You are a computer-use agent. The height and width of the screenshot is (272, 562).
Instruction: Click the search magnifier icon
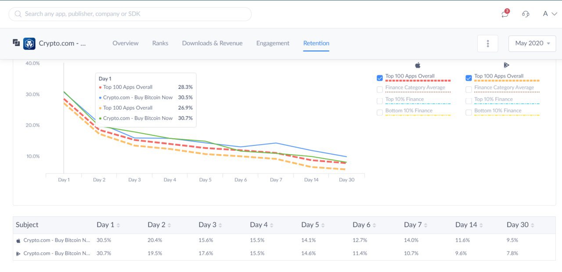pyautogui.click(x=18, y=14)
